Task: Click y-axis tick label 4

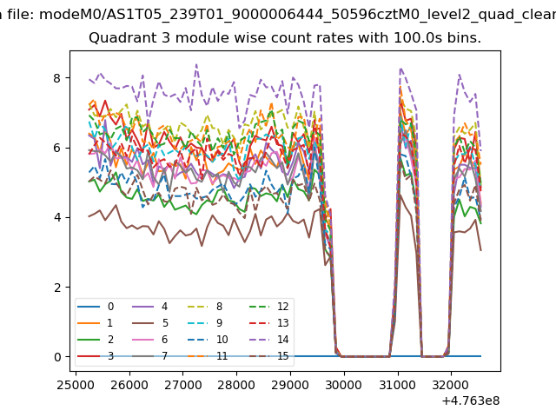Action: [59, 217]
